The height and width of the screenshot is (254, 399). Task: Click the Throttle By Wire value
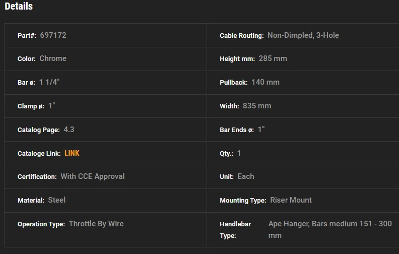point(96,224)
